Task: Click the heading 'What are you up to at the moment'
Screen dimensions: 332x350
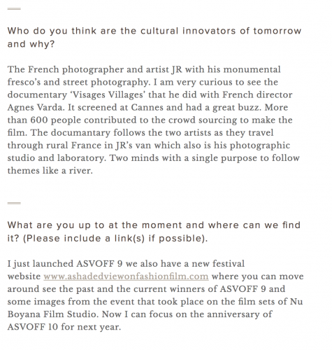Action: coord(154,232)
